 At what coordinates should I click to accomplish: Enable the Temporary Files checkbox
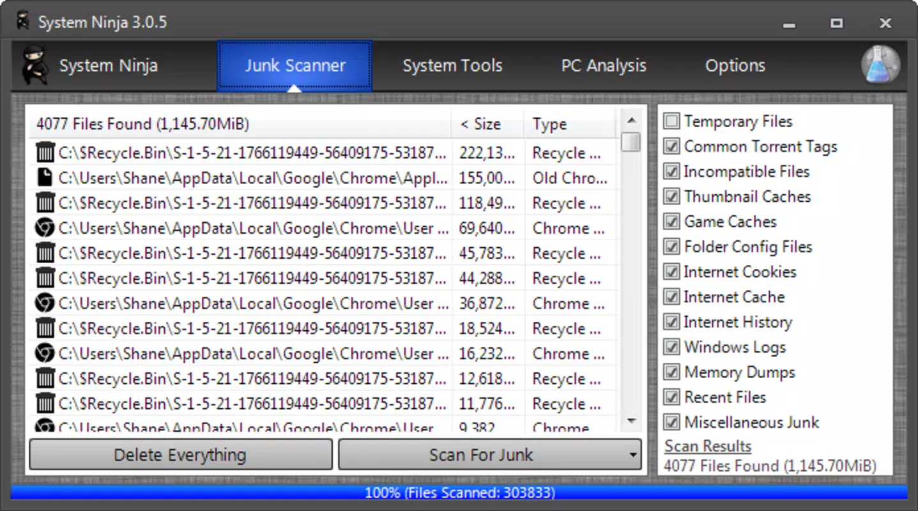[x=671, y=121]
